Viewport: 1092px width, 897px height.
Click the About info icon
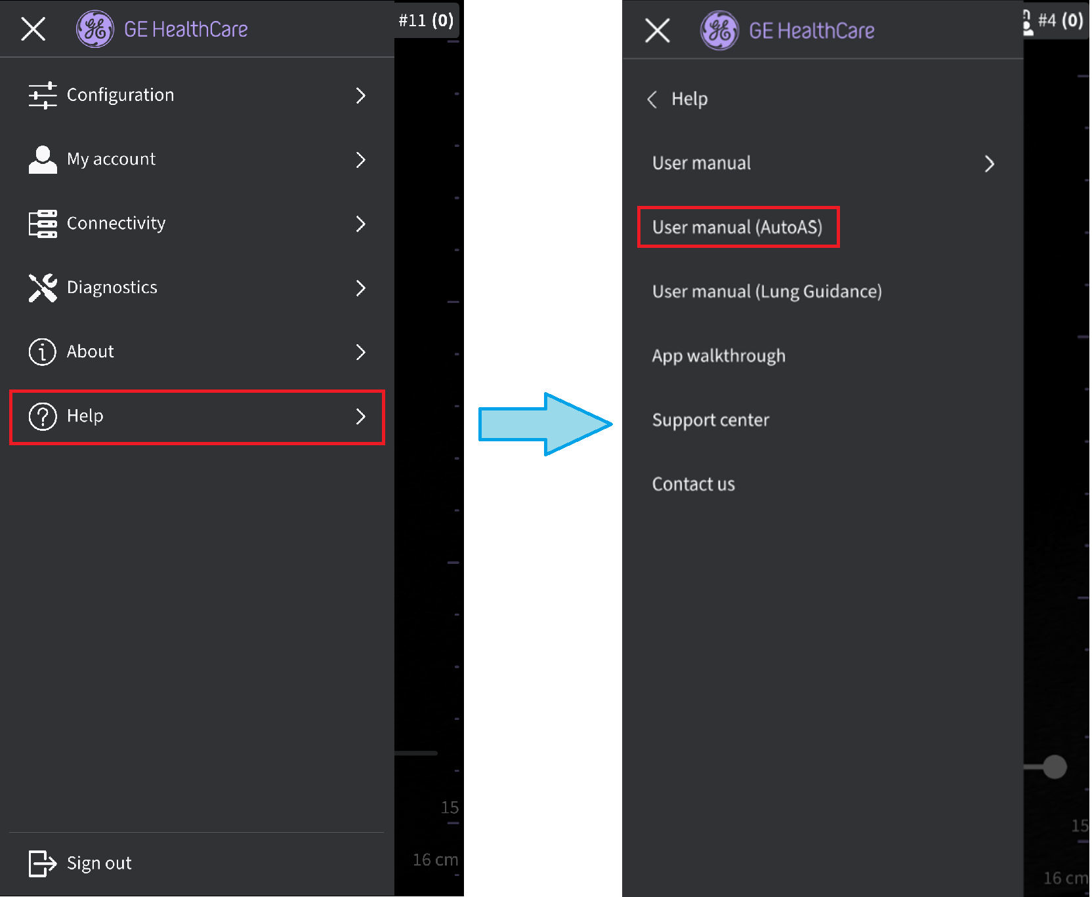pos(43,351)
